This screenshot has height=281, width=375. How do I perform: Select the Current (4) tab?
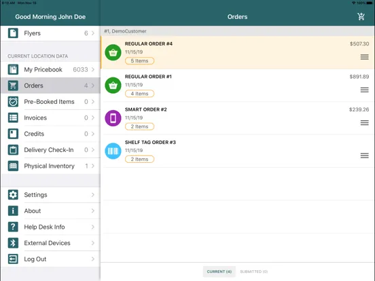219,271
